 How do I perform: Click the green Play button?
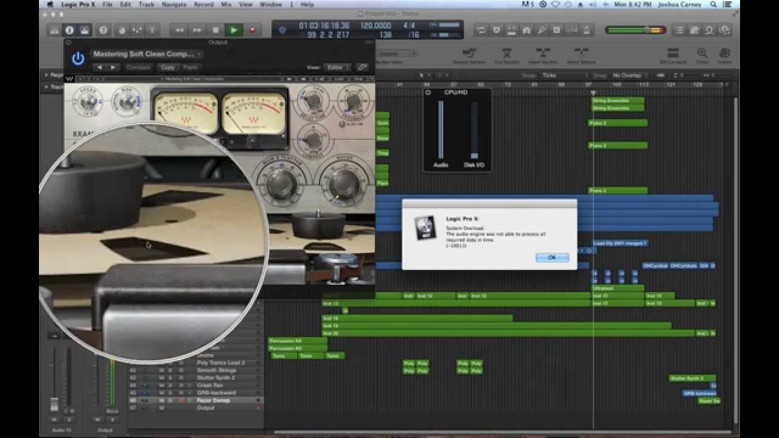coord(234,30)
